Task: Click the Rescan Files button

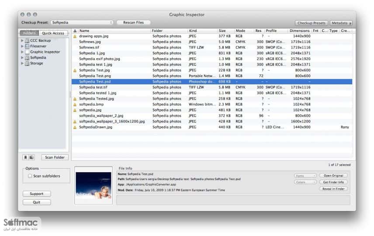Action: coord(133,22)
